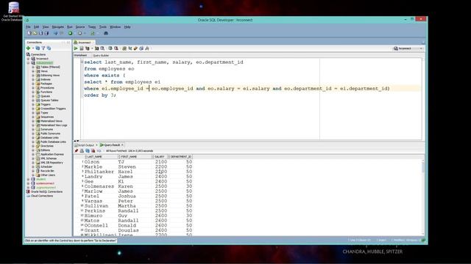
Task: Click the refresh icon in Query Result toolbar
Action: (88, 151)
